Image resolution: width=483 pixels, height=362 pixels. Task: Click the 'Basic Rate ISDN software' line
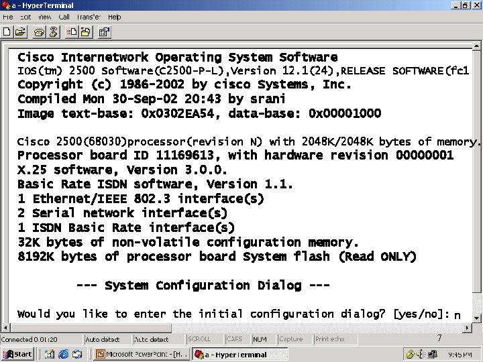coord(155,184)
